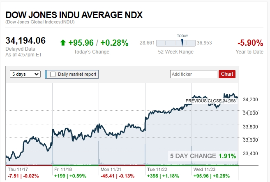Click the PREVIOUS CLOSE 34,098 label
This screenshot has width=270, height=182.
[x=210, y=100]
